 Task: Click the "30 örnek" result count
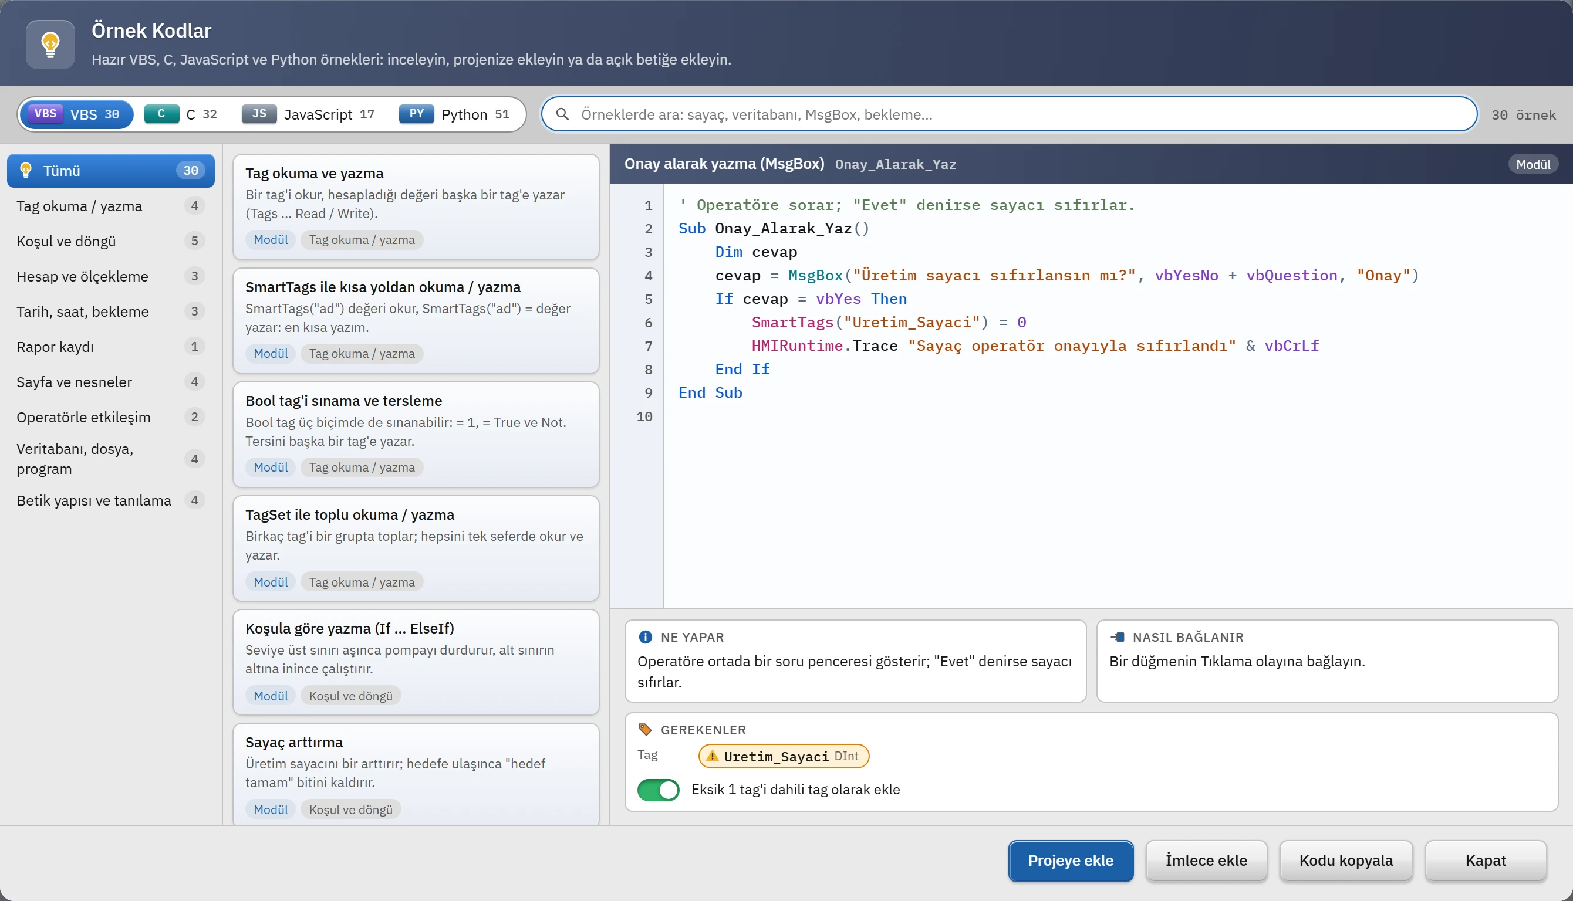1524,114
